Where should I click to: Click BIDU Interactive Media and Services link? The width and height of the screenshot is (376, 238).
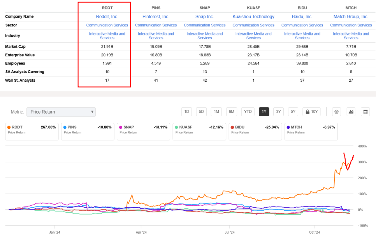click(302, 36)
